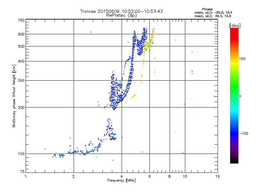Click the x-axis tick label '6'
Viewport: 256px width, 192px height.
click(149, 176)
